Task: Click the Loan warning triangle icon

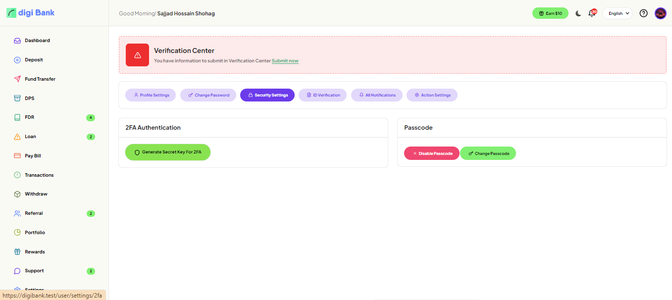Action: pyautogui.click(x=17, y=137)
